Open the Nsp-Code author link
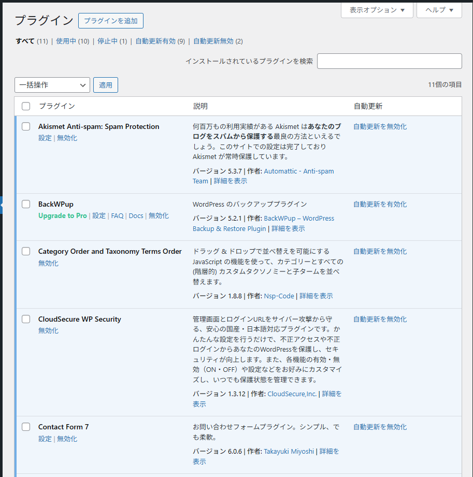The height and width of the screenshot is (477, 473). pyautogui.click(x=279, y=296)
